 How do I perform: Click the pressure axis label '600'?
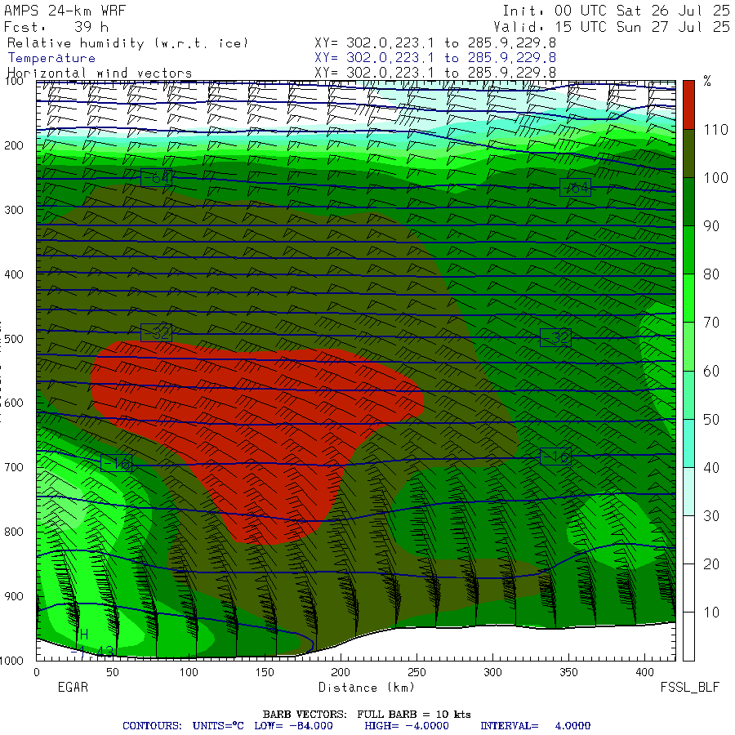pos(14,403)
